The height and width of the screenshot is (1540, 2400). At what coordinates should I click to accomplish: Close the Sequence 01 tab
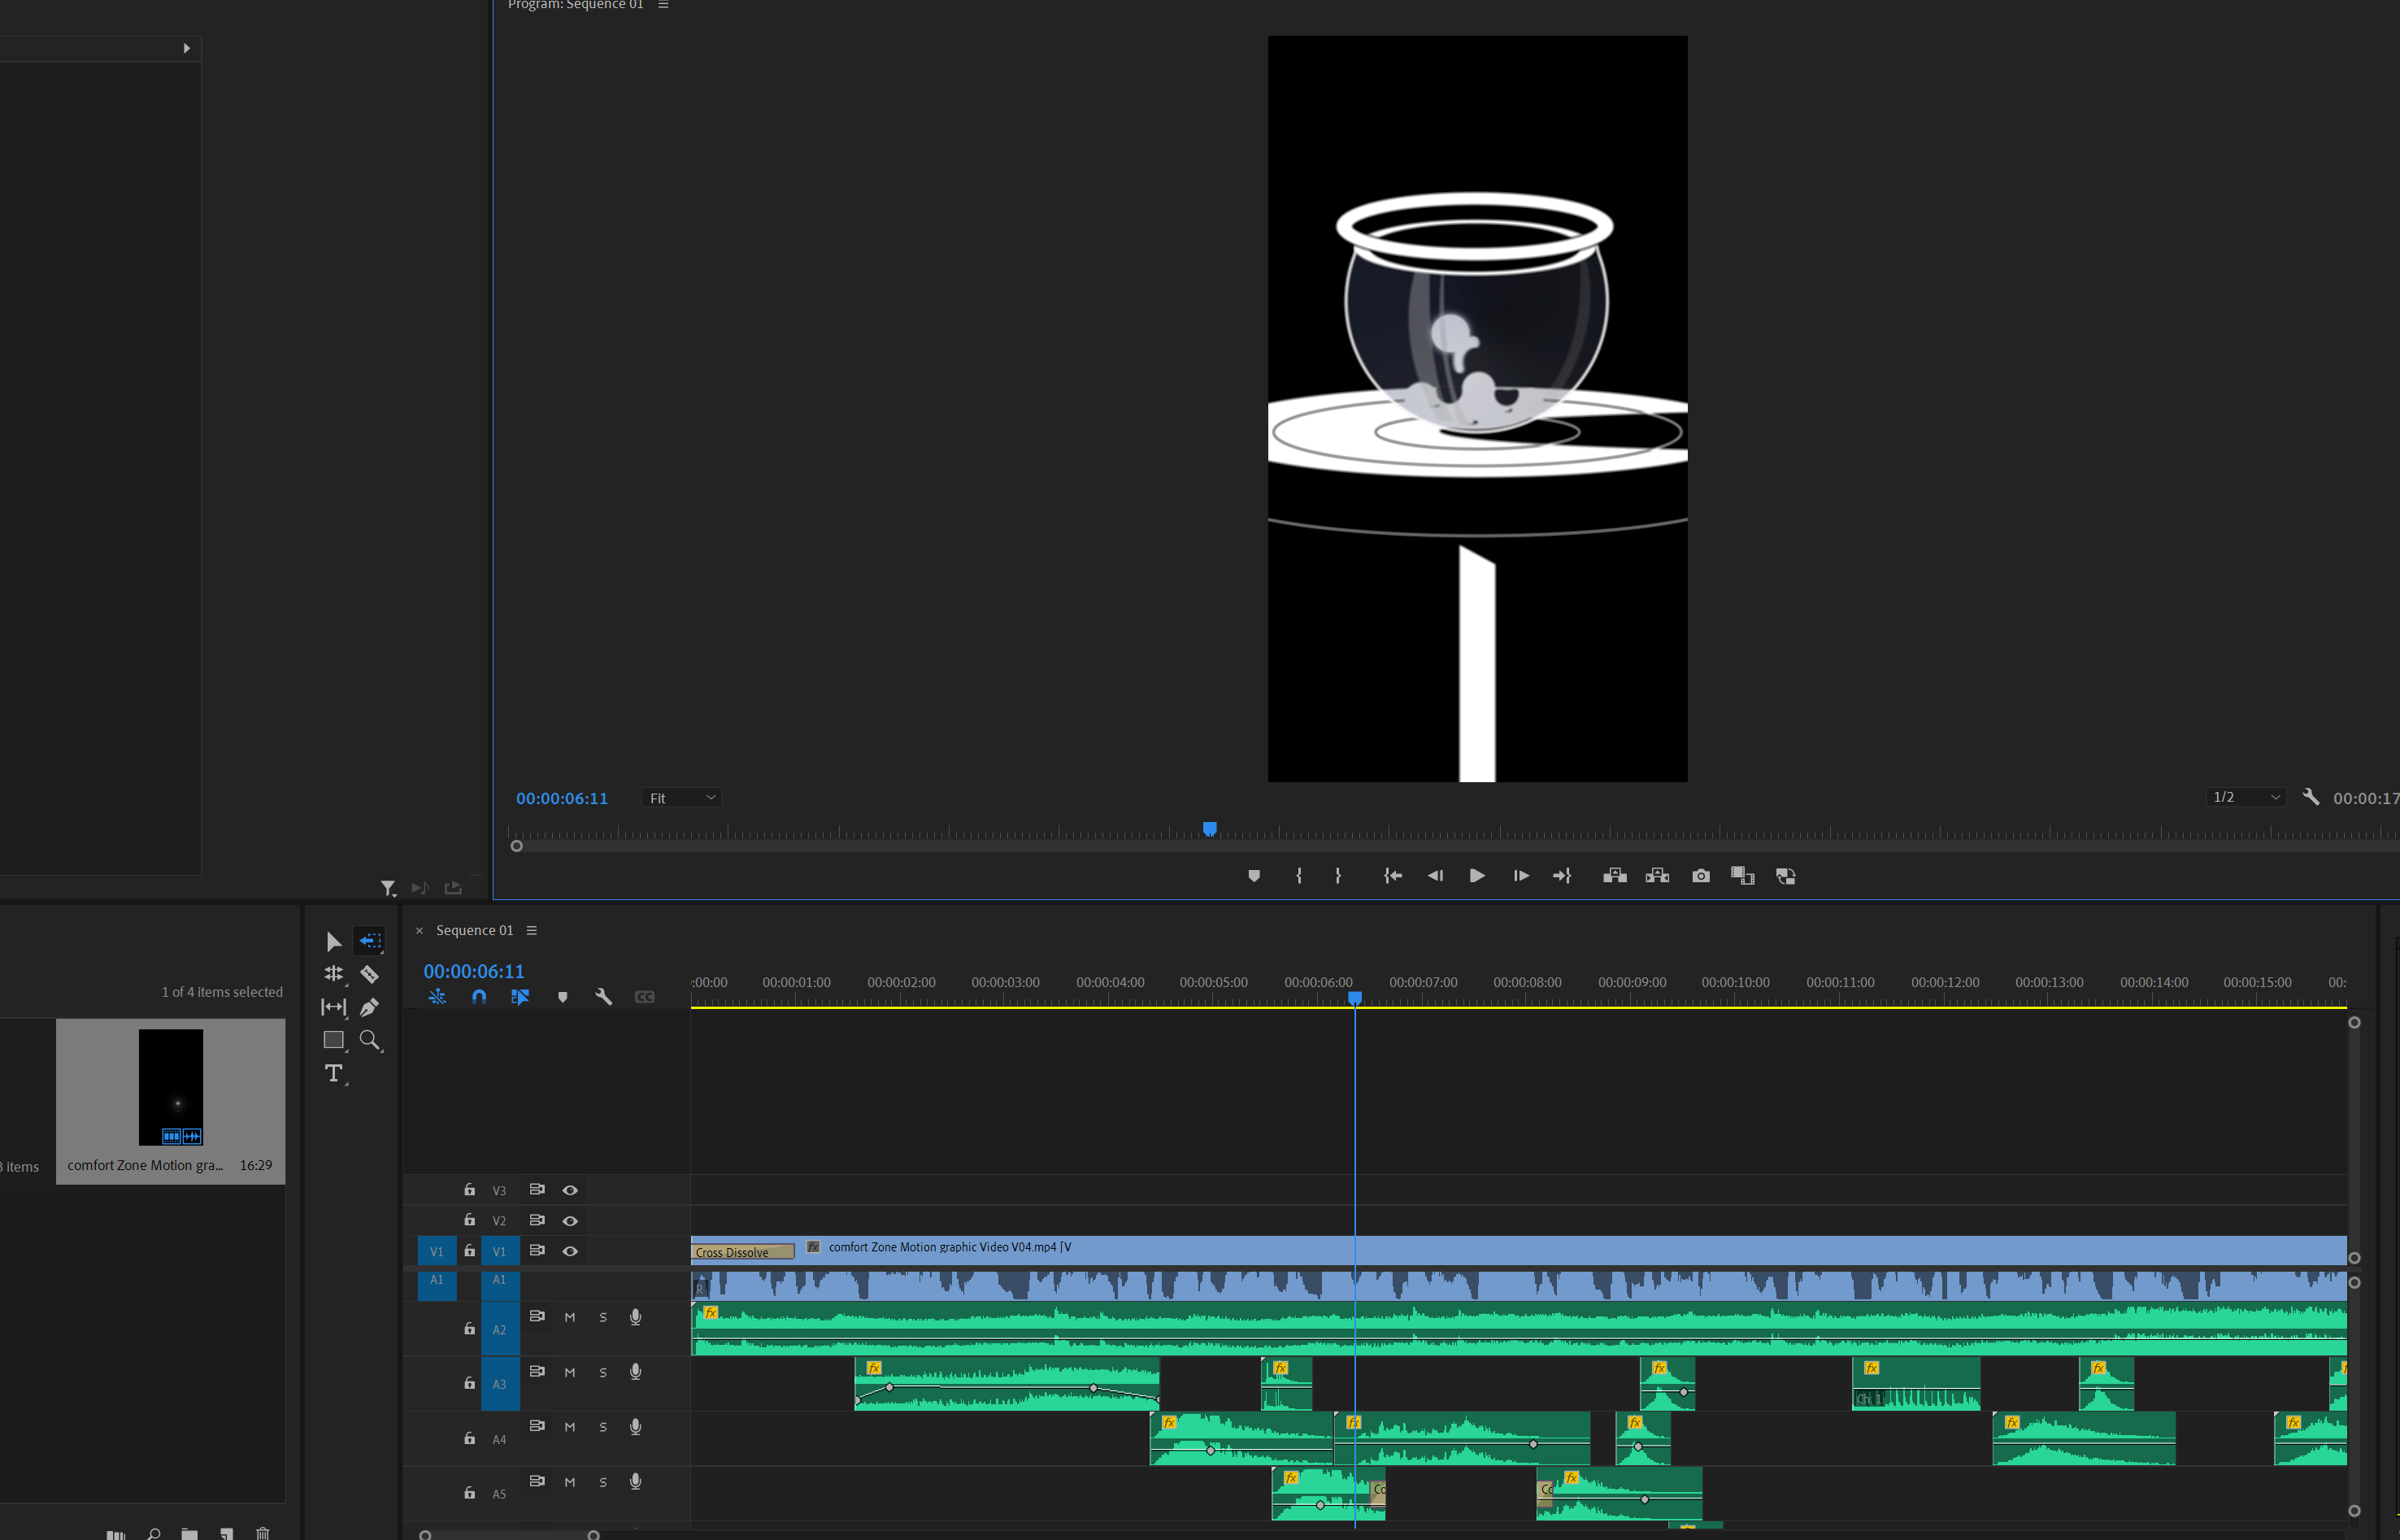click(x=420, y=930)
